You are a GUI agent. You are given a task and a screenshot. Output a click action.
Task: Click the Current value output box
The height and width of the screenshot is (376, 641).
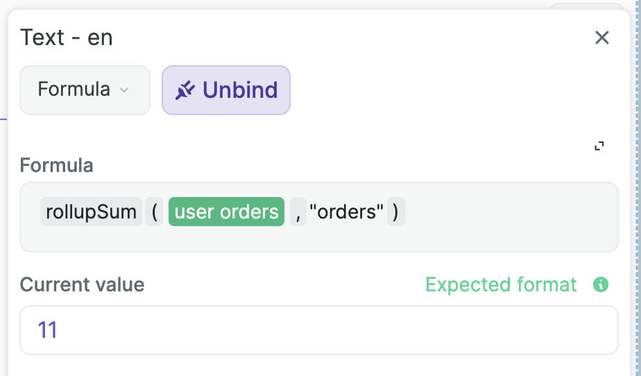[319, 330]
